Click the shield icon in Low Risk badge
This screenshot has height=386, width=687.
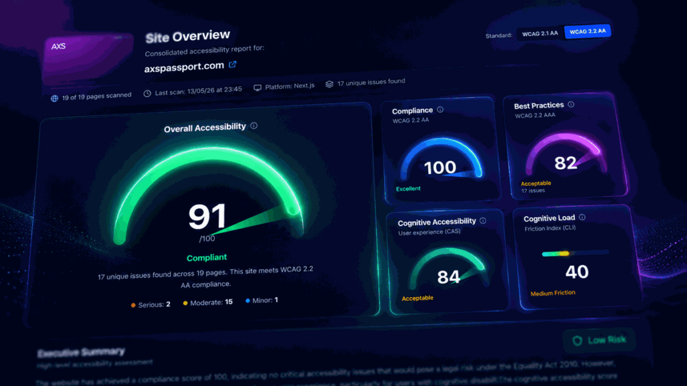[x=578, y=341]
